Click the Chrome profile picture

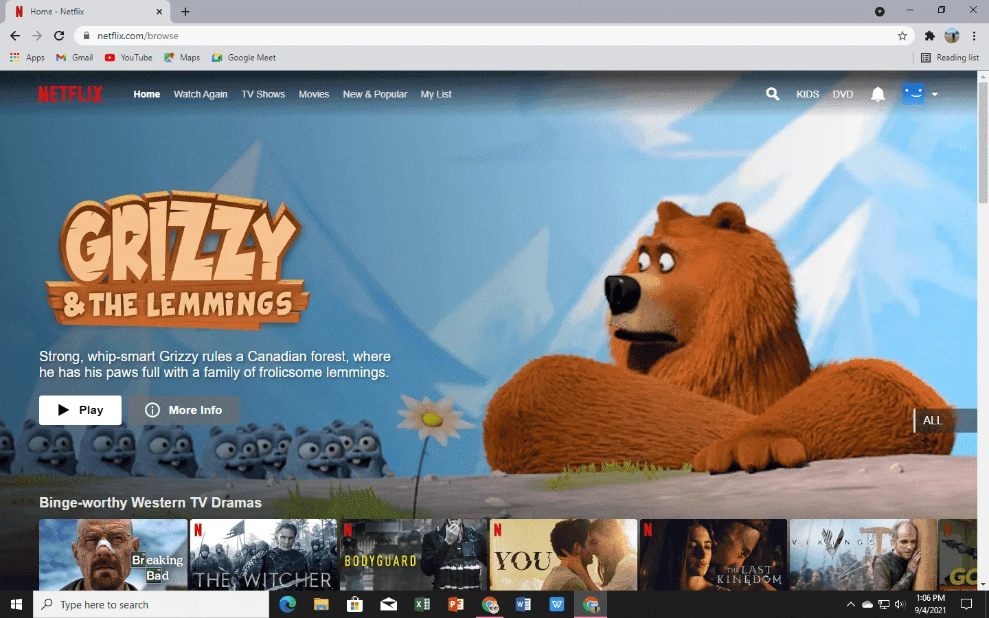point(952,36)
